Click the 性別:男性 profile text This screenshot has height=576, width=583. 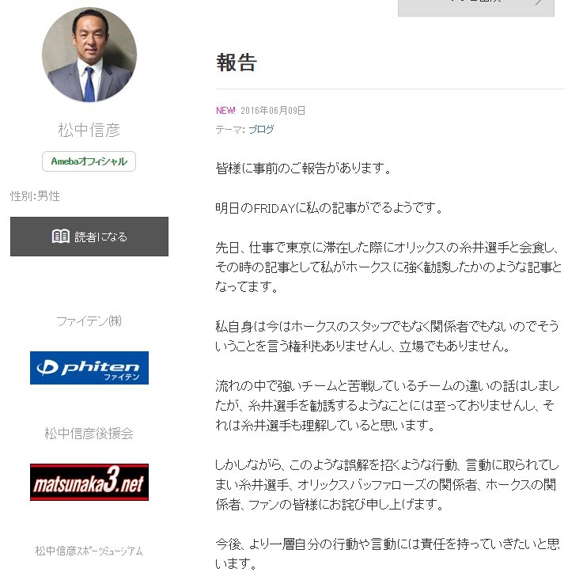coord(35,196)
